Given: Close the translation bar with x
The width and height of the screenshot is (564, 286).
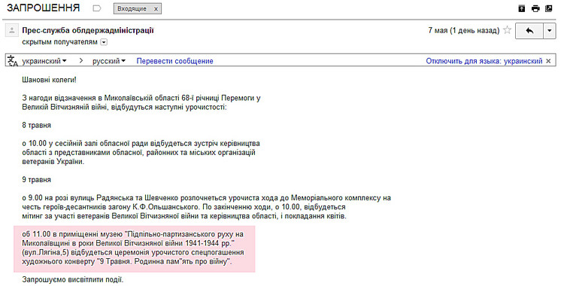Looking at the screenshot, I should point(548,61).
